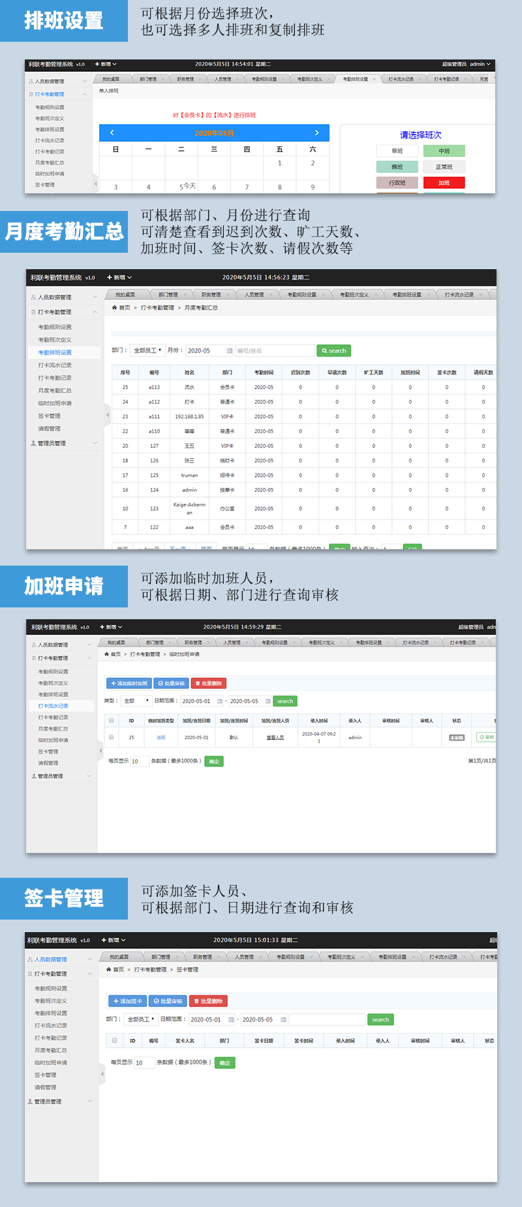Check the select-all box in 签卡管理 table header
Viewport: 522px width, 1207px height.
click(115, 1040)
